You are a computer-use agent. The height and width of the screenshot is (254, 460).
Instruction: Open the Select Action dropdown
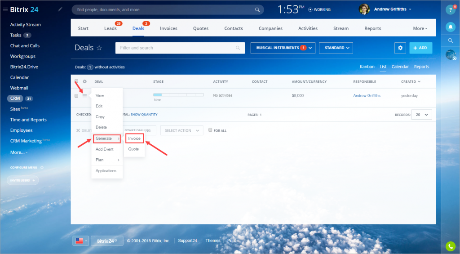point(182,130)
